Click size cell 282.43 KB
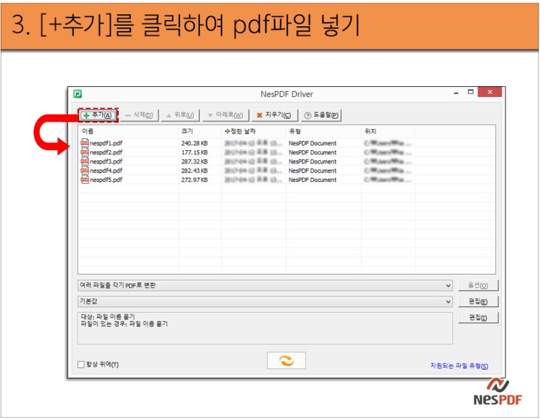Viewport: 540px width, 419px height. coord(194,170)
